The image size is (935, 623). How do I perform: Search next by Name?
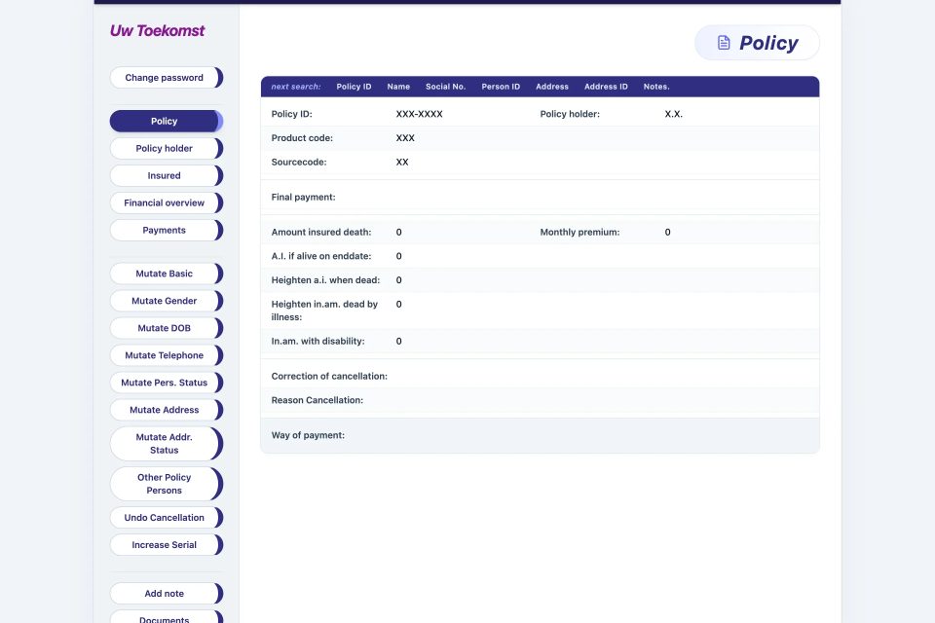(398, 87)
